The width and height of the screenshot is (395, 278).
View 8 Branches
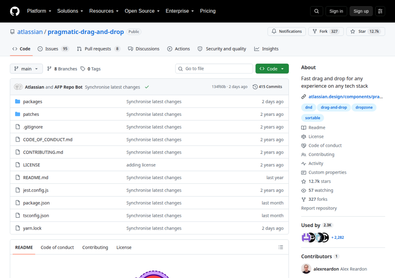(62, 69)
